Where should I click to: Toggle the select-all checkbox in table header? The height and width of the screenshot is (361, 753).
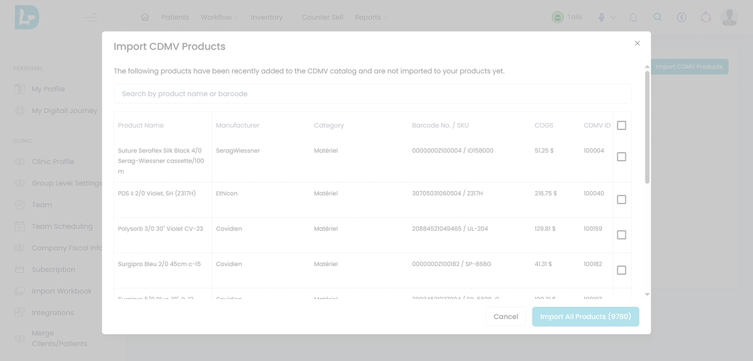pyautogui.click(x=621, y=126)
